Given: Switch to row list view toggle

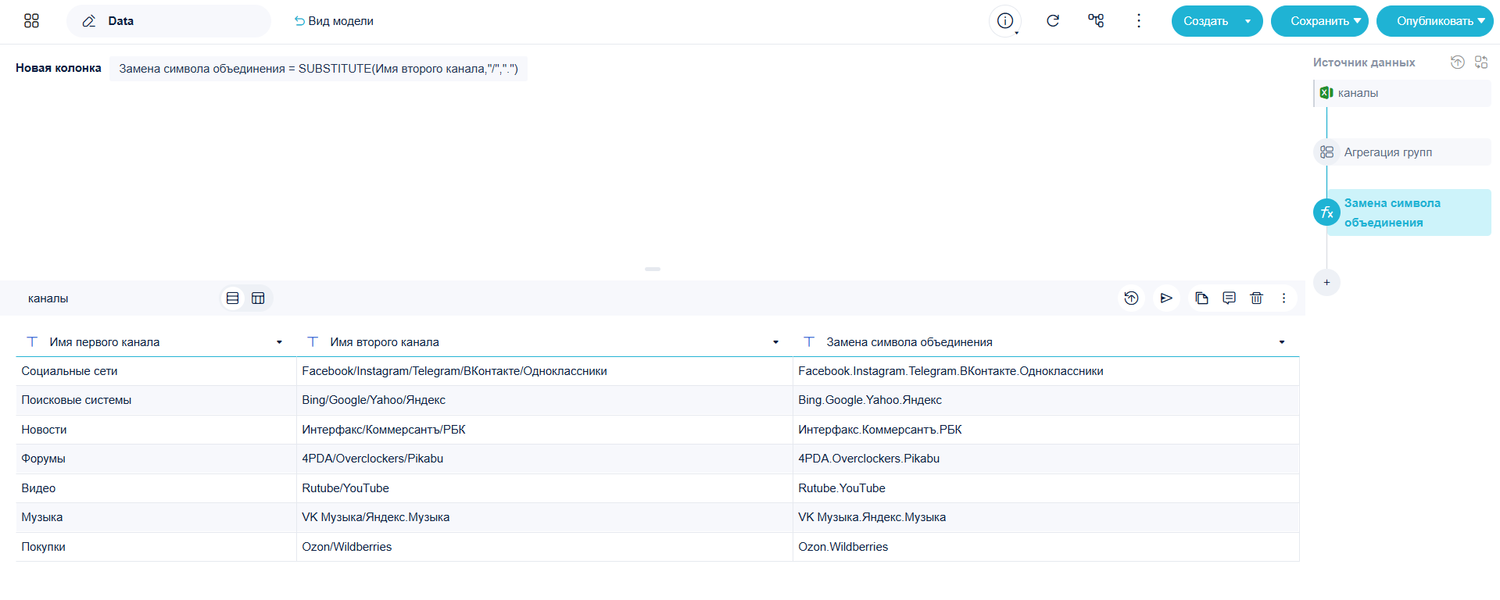Looking at the screenshot, I should click(x=232, y=298).
